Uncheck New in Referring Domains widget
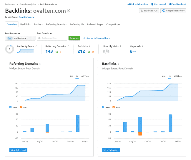Image resolution: width=191 pixels, height=160 pixels. [11, 107]
